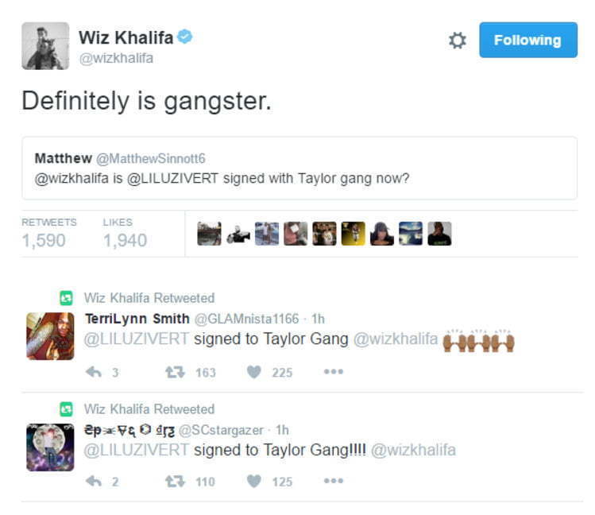595x515 pixels.
Task: Open the gear settings menu
Action: [x=458, y=41]
